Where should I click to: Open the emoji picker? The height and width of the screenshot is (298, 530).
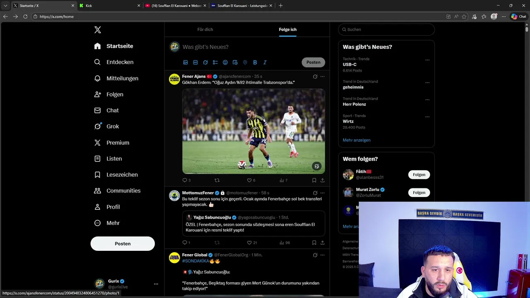pos(225,62)
